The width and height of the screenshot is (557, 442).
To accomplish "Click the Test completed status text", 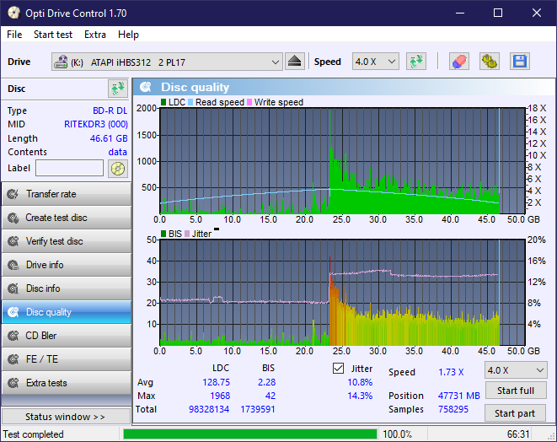I will [34, 434].
